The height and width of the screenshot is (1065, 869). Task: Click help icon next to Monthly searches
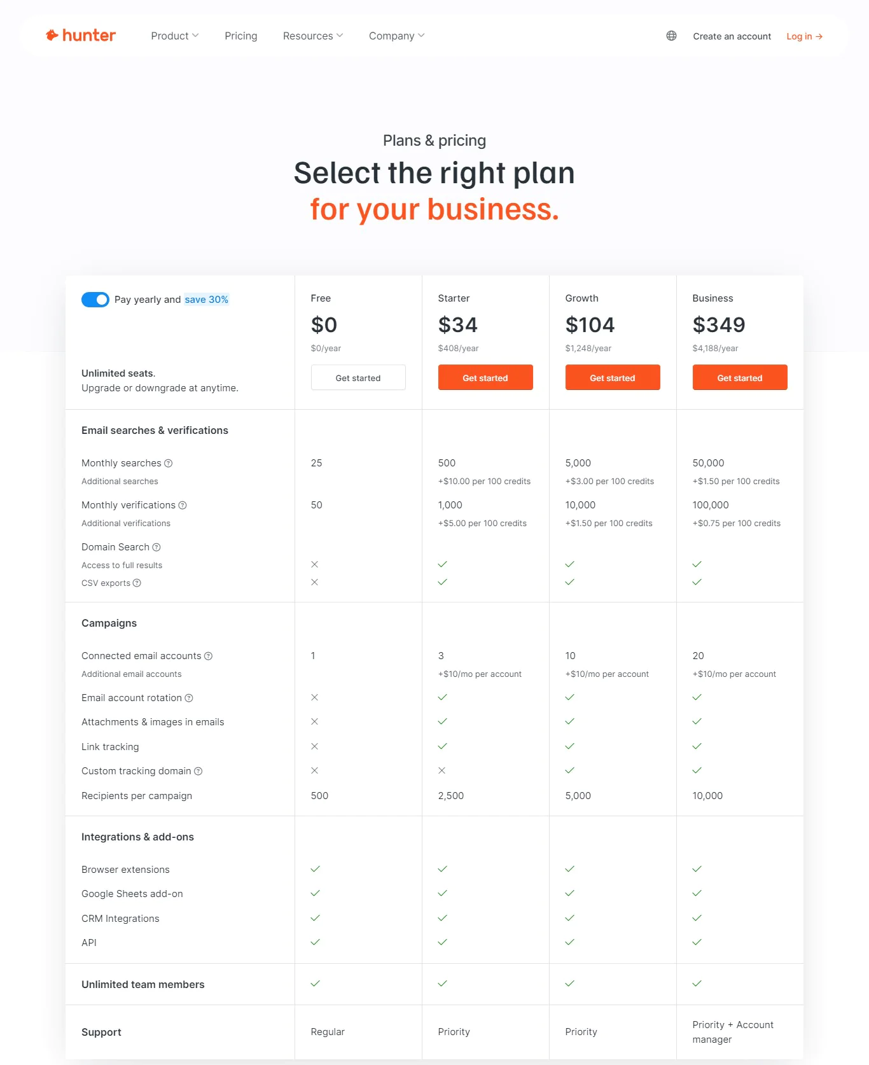click(x=169, y=463)
